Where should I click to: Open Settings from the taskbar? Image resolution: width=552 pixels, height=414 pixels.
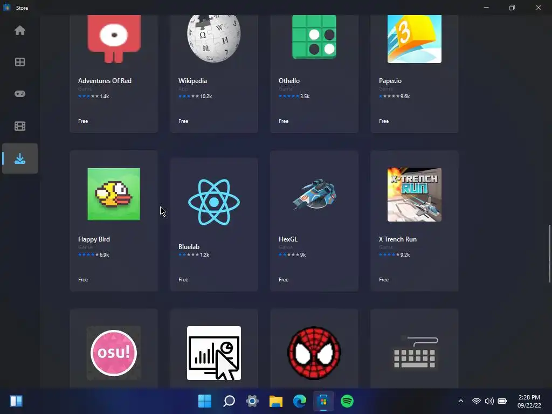[252, 401]
